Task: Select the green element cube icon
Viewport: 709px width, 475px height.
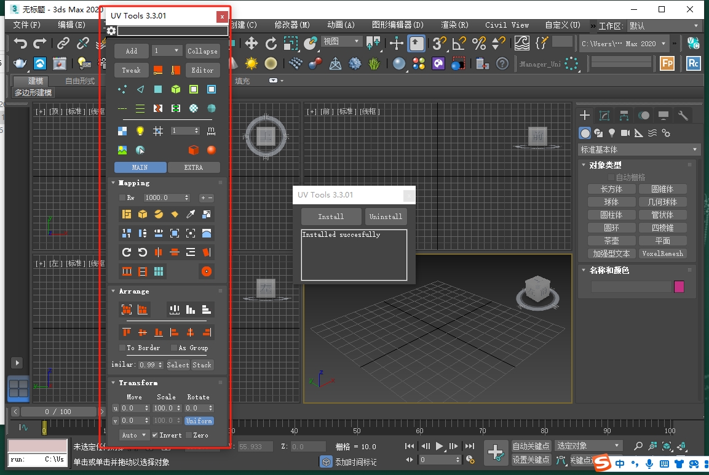Action: point(176,90)
